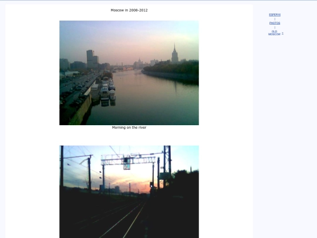Click the 'Moscow in 2008-2012' heading text
Screen dimensions: 317x238
pos(129,11)
